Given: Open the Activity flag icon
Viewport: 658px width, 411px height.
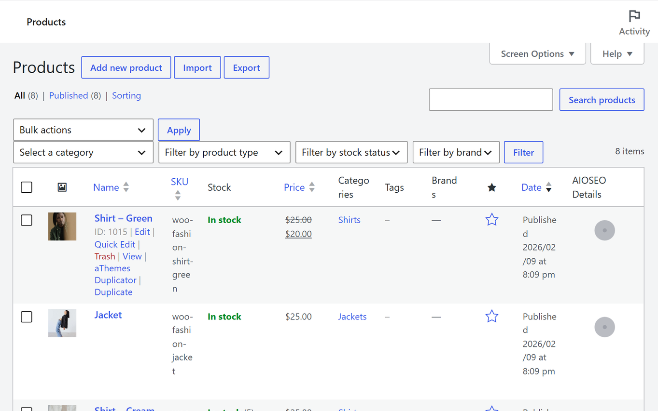Looking at the screenshot, I should pos(634,16).
